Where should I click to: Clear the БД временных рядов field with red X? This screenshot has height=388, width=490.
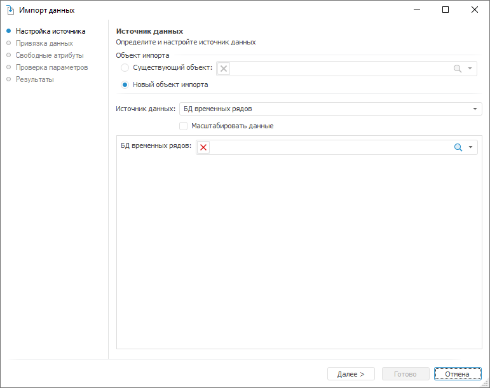click(x=203, y=147)
